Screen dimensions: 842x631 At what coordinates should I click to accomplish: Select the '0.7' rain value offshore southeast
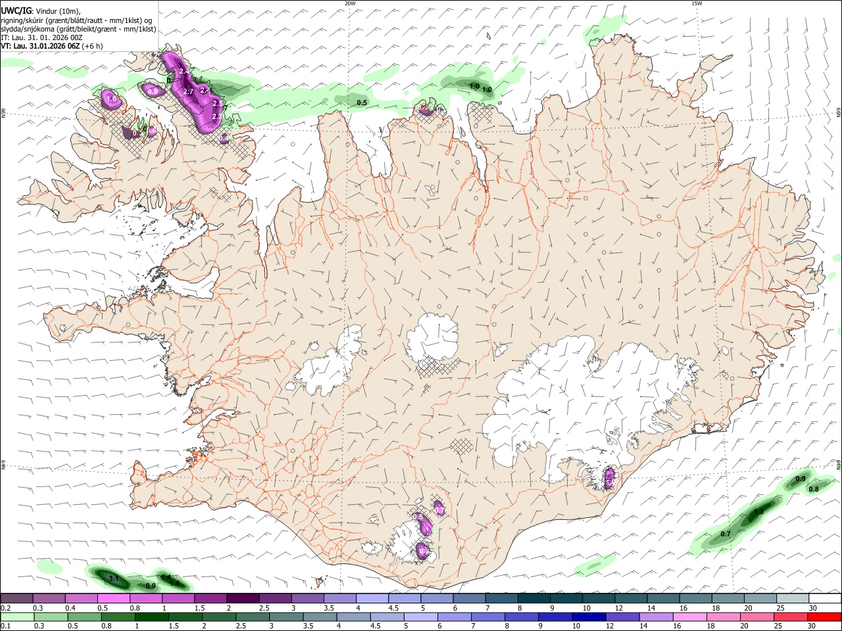(726, 534)
